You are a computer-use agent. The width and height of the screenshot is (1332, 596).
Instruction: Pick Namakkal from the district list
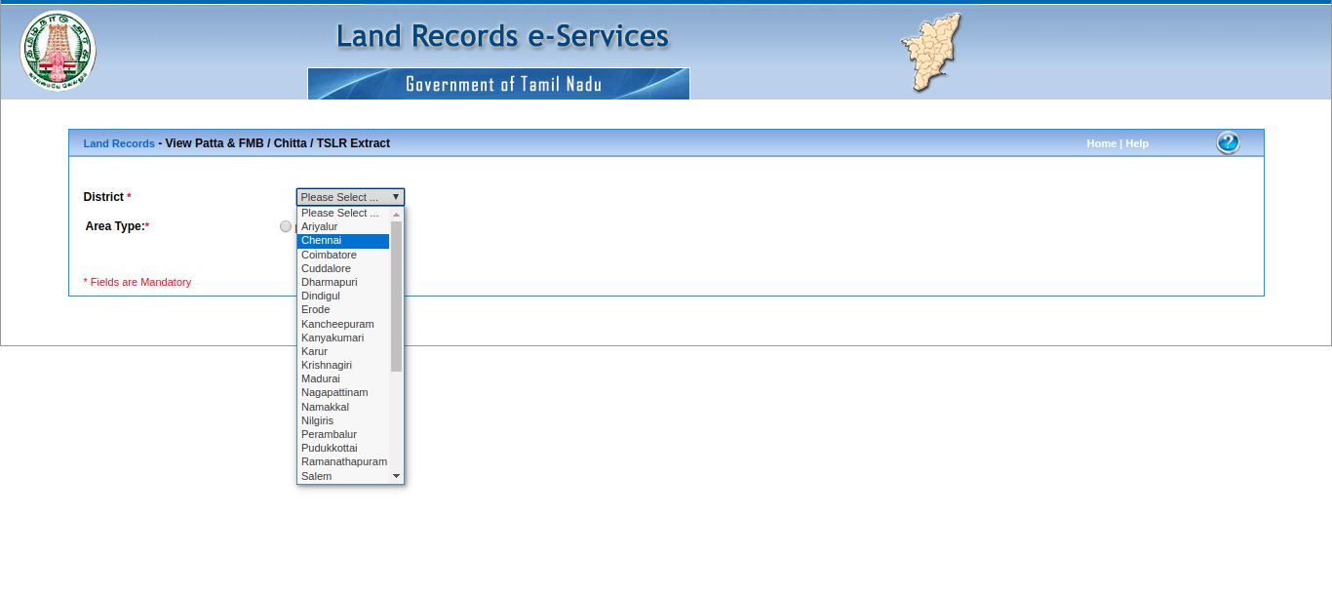[x=343, y=407]
